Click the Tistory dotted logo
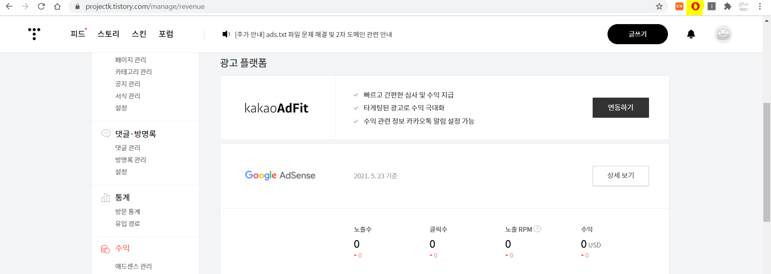Image resolution: width=771 pixels, height=274 pixels. pyautogui.click(x=34, y=34)
